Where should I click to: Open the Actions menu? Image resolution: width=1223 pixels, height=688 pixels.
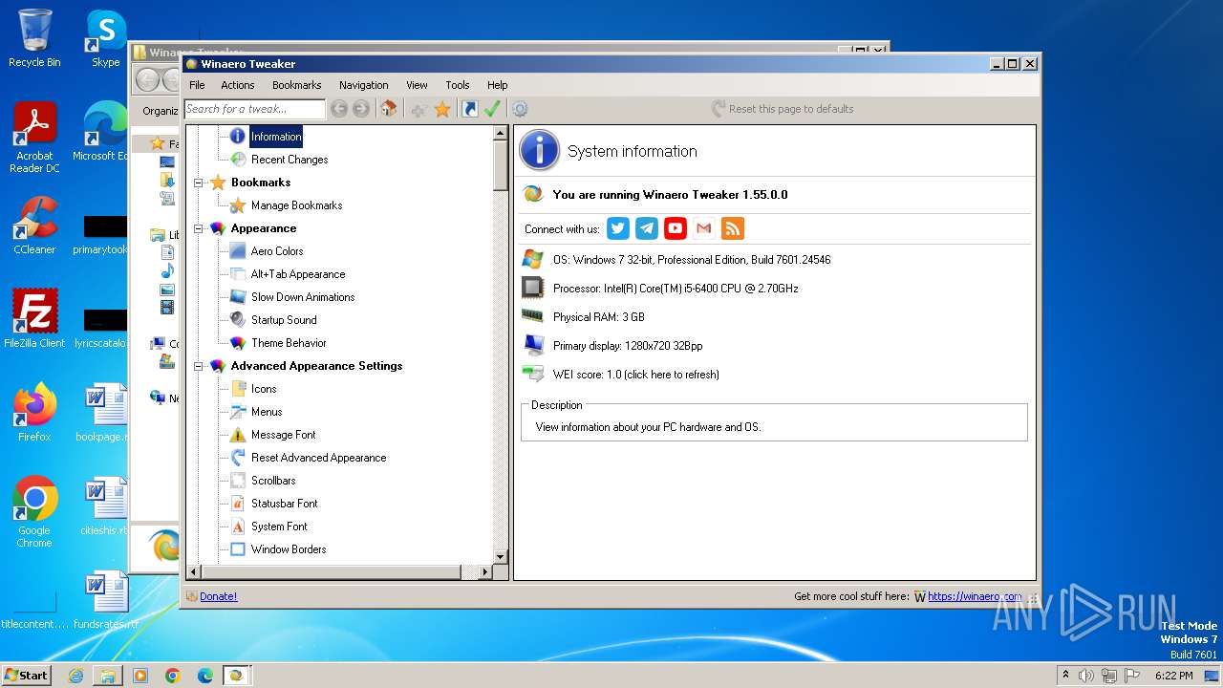238,85
